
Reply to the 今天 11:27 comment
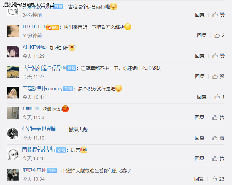point(200,76)
